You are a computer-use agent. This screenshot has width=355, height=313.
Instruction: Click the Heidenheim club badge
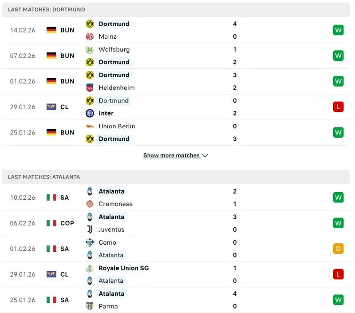(x=89, y=87)
